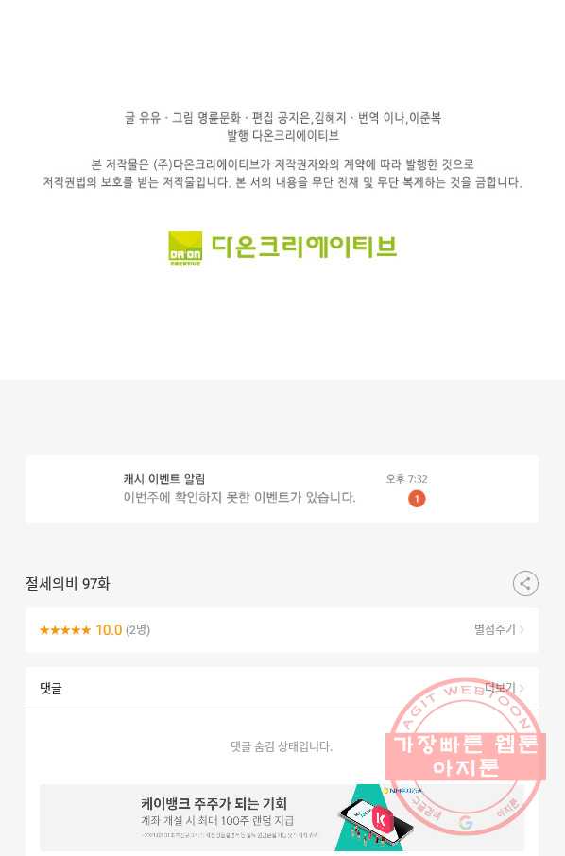565x856 pixels.
Task: Click the 가장빠른 웹툰 아지툰 red banner
Action: coord(466,756)
